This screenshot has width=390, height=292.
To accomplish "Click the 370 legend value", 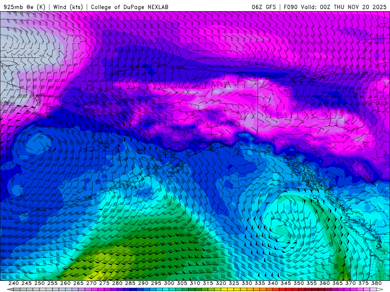I will point(350,283).
